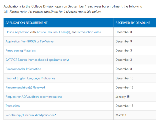Click the italic deadlines note text
This screenshot has height=124, width=161.
click(x=55, y=12)
